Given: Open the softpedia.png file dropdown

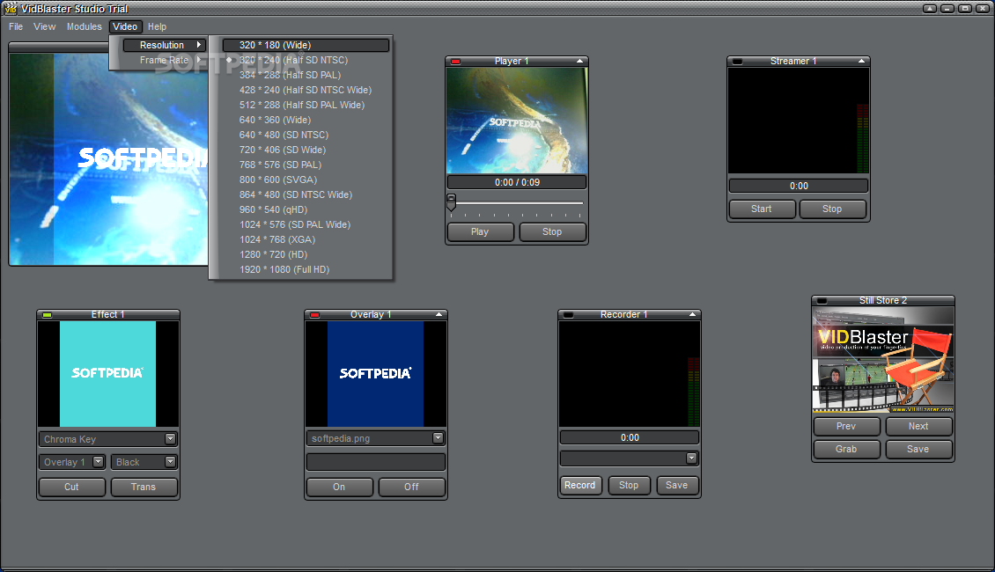Looking at the screenshot, I should click(438, 438).
